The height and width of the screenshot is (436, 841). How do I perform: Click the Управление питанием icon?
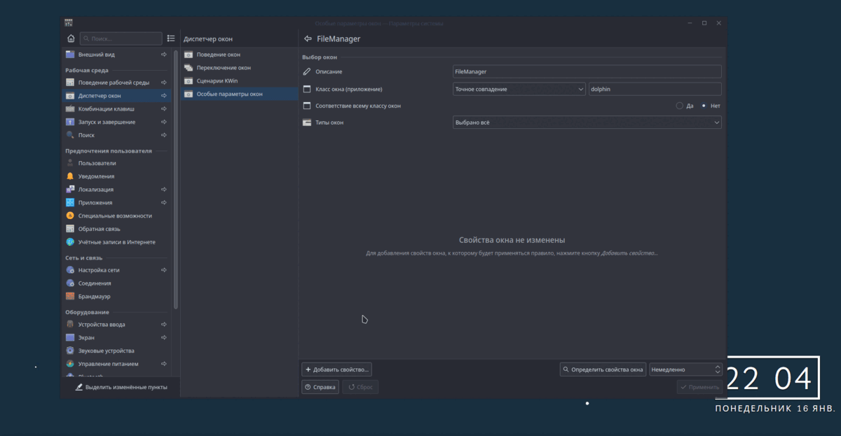pos(70,364)
